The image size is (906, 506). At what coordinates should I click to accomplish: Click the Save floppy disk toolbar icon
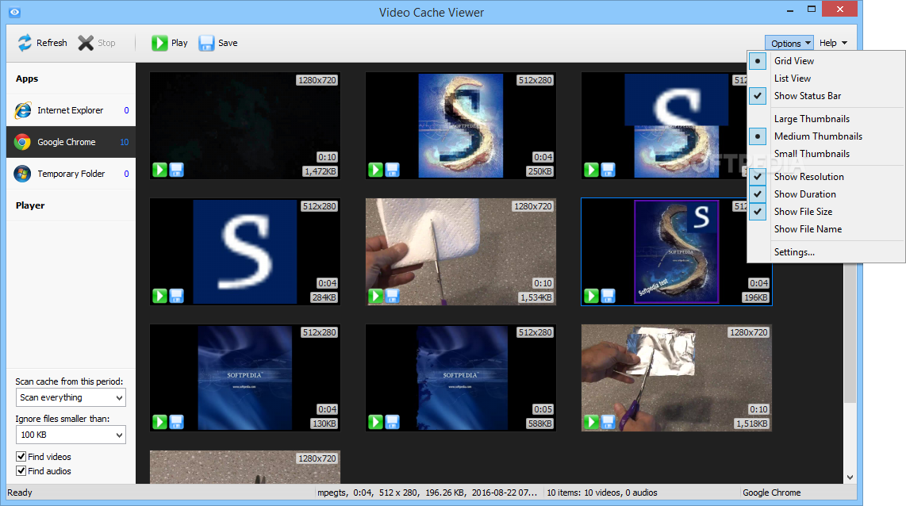[206, 43]
